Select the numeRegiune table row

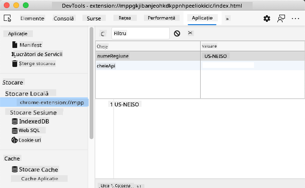point(200,56)
